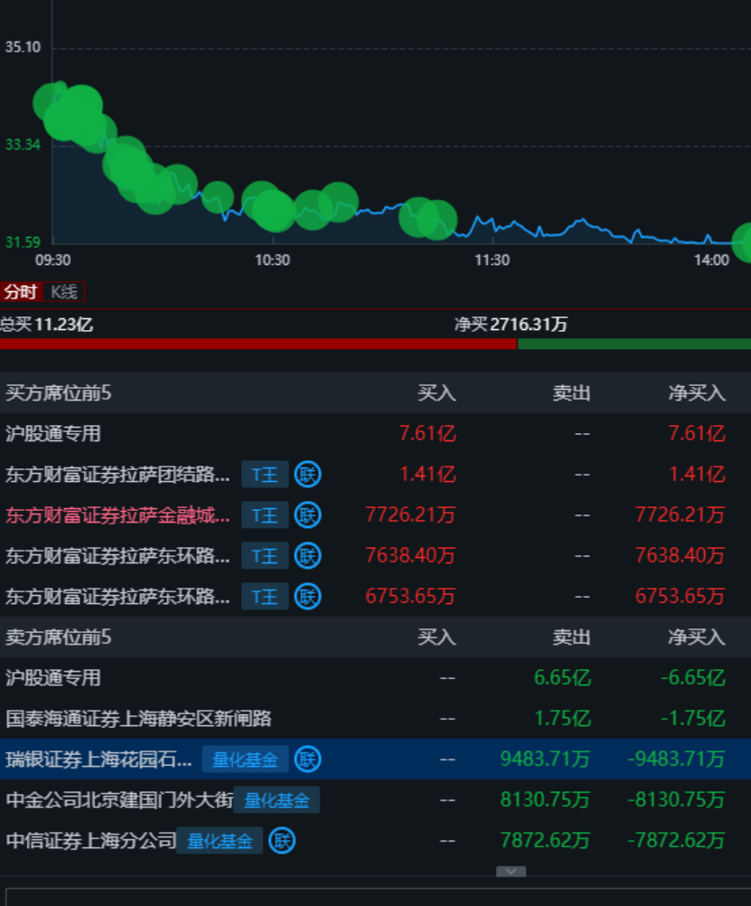Open seat 东方财富证券拉萨东环路 with 7638.40万
The image size is (751, 906).
coord(117,556)
